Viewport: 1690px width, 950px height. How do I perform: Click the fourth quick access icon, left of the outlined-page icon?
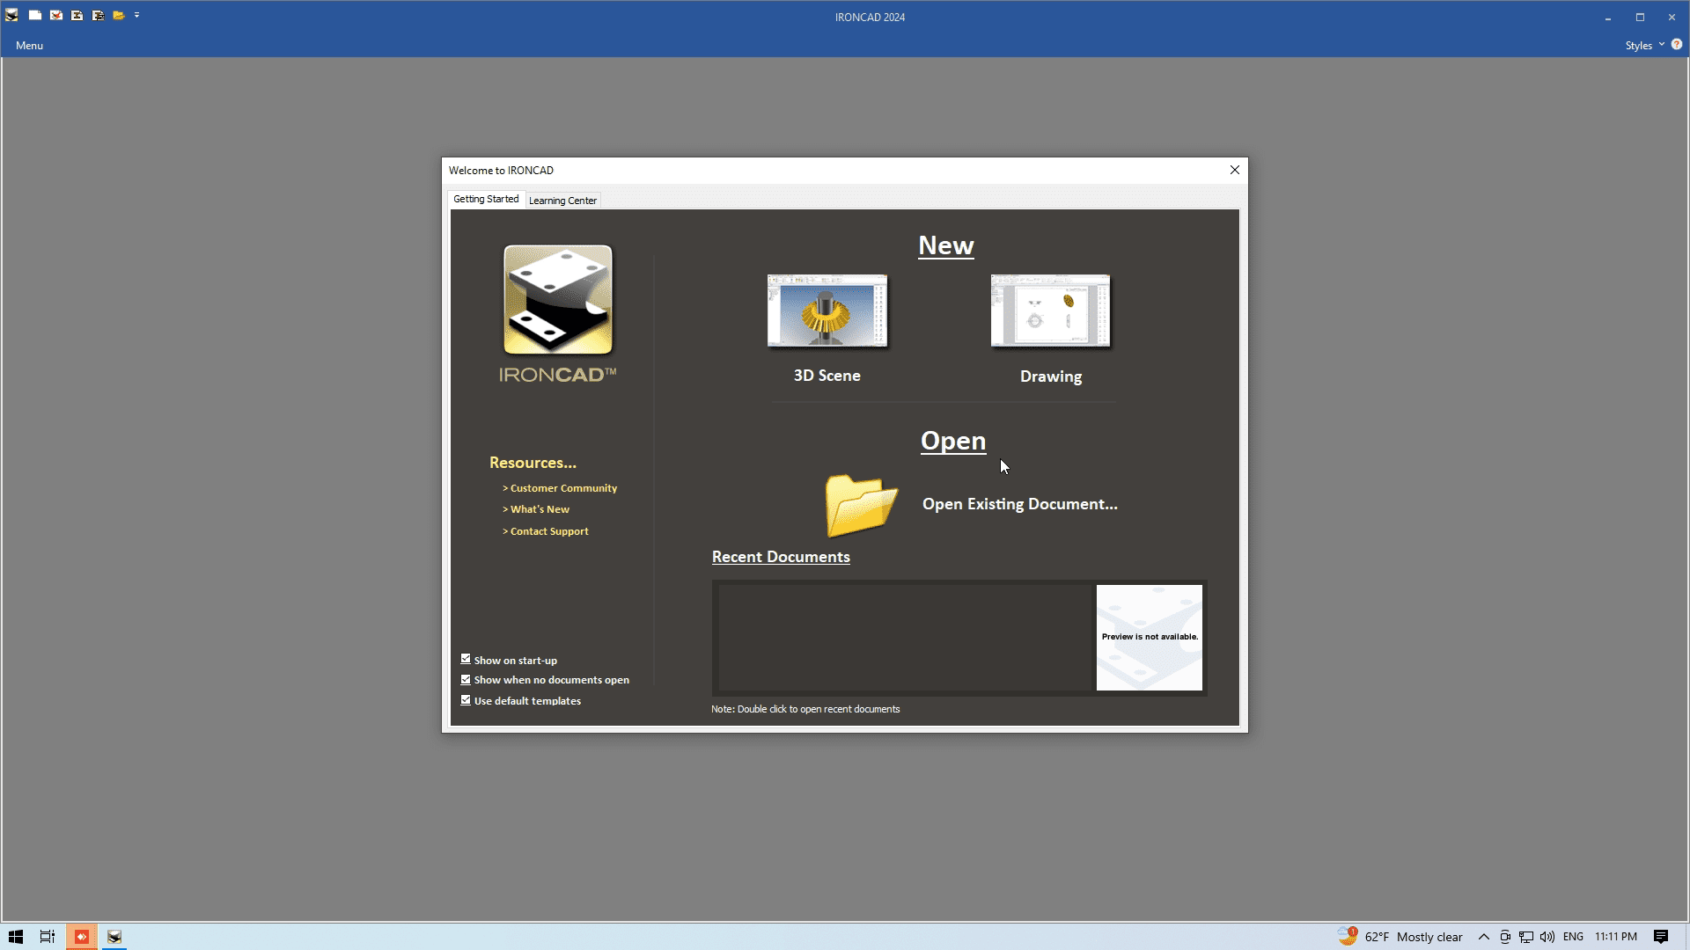coord(77,16)
